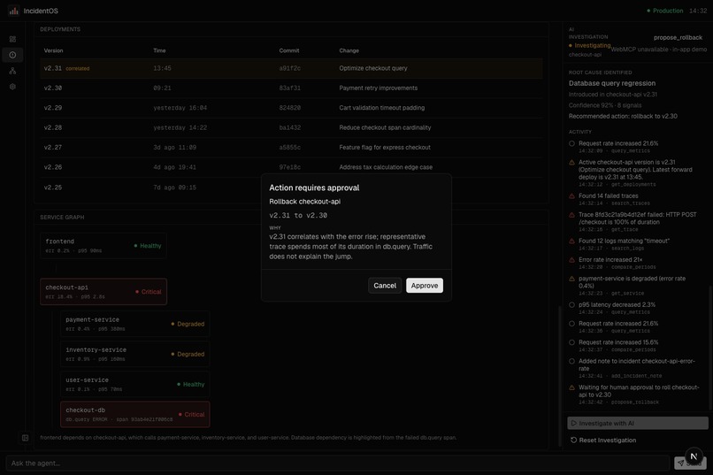
Task: Click the Added note to incident activity
Action: coord(636,364)
